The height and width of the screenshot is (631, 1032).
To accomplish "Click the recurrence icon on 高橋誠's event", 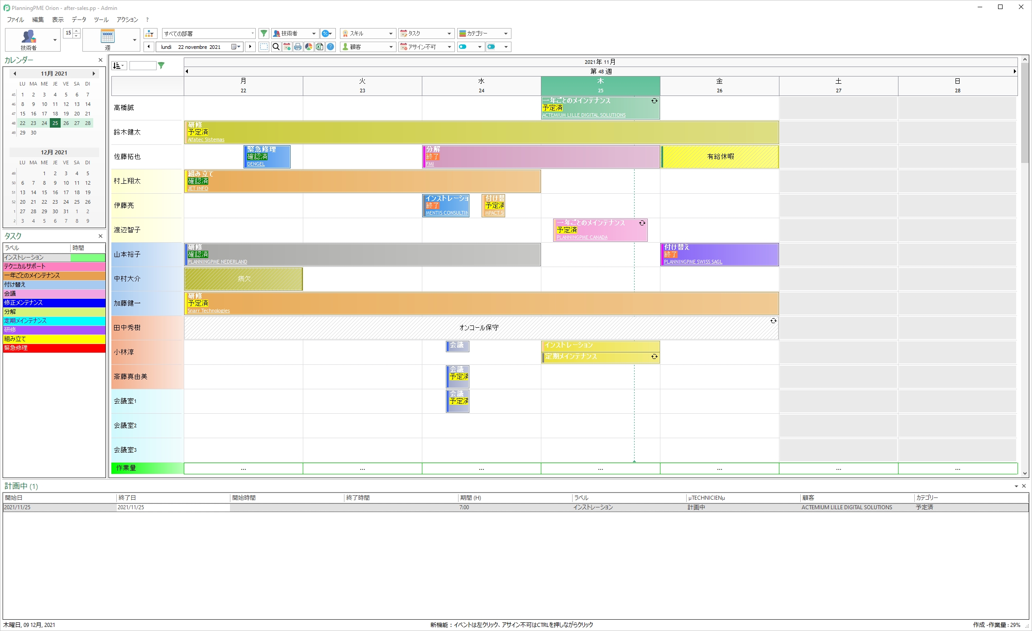I will click(654, 101).
